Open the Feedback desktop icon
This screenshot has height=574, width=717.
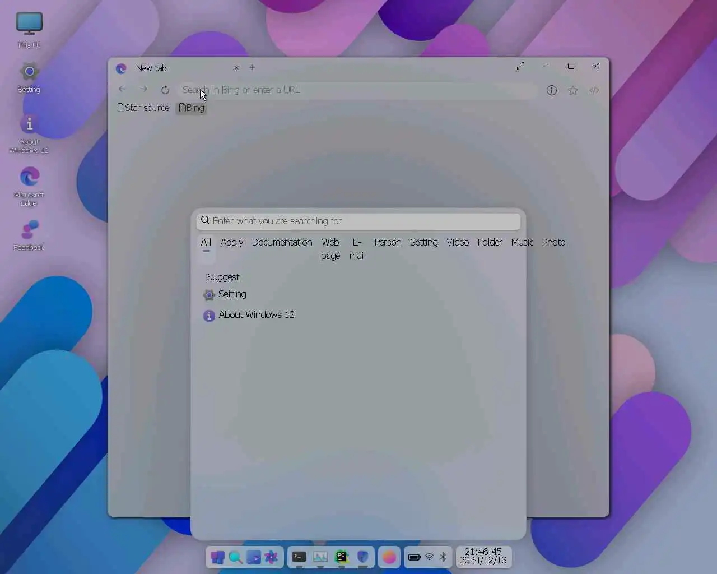click(x=29, y=235)
